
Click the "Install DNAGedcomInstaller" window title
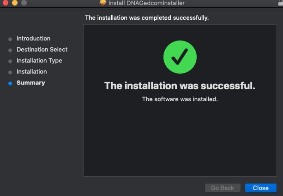[146, 3]
